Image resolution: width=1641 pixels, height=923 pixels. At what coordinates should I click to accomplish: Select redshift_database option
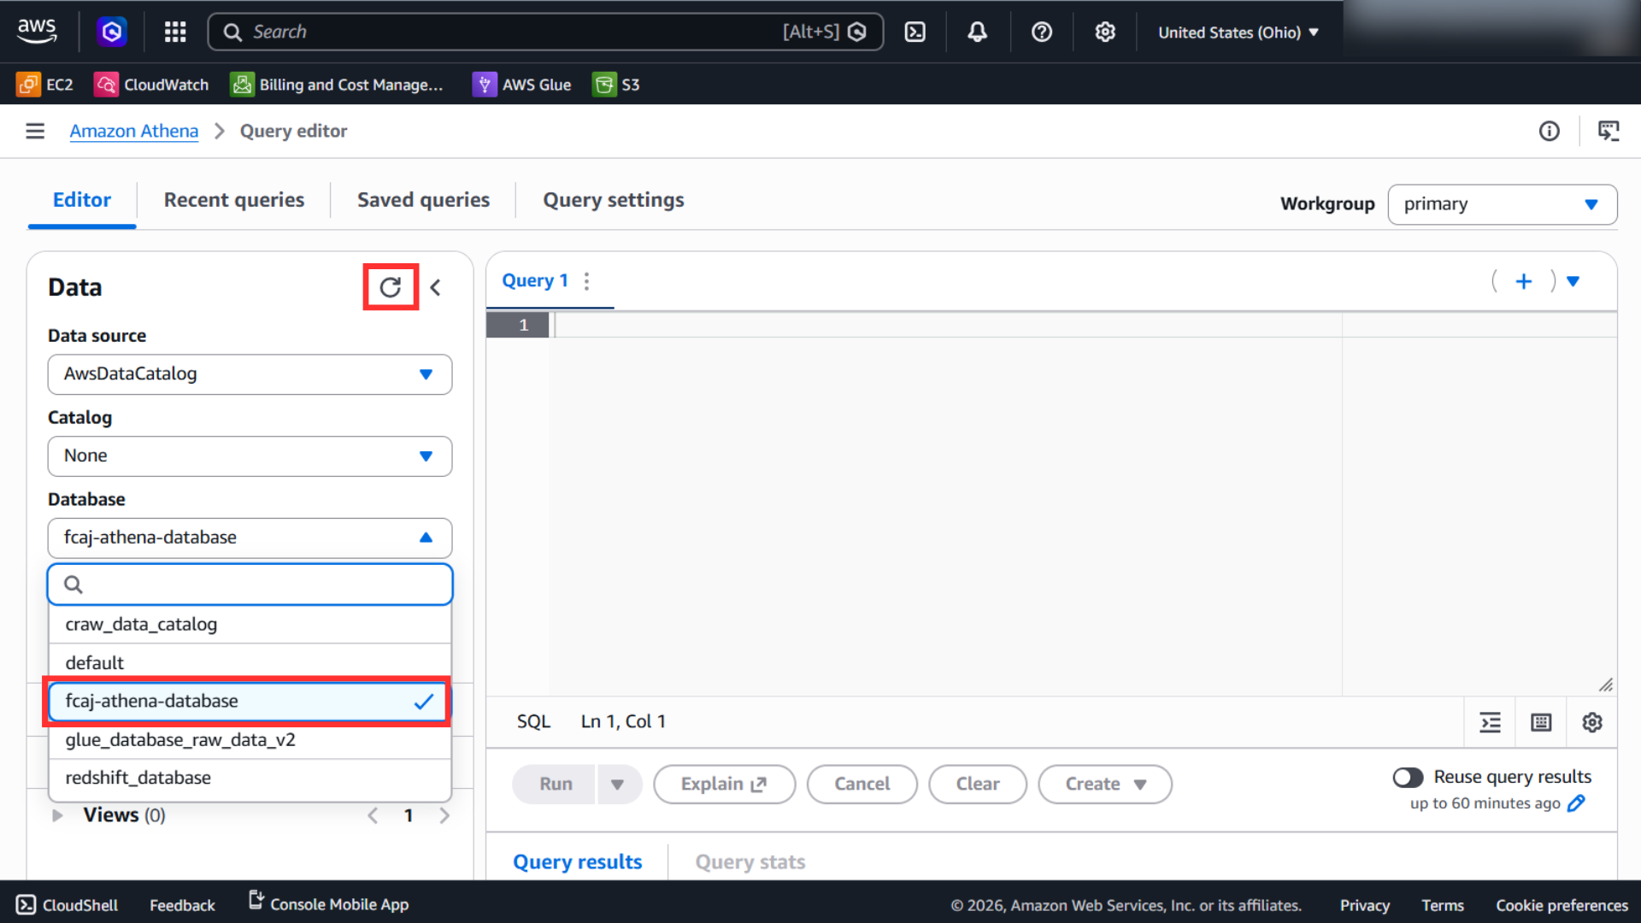(250, 778)
